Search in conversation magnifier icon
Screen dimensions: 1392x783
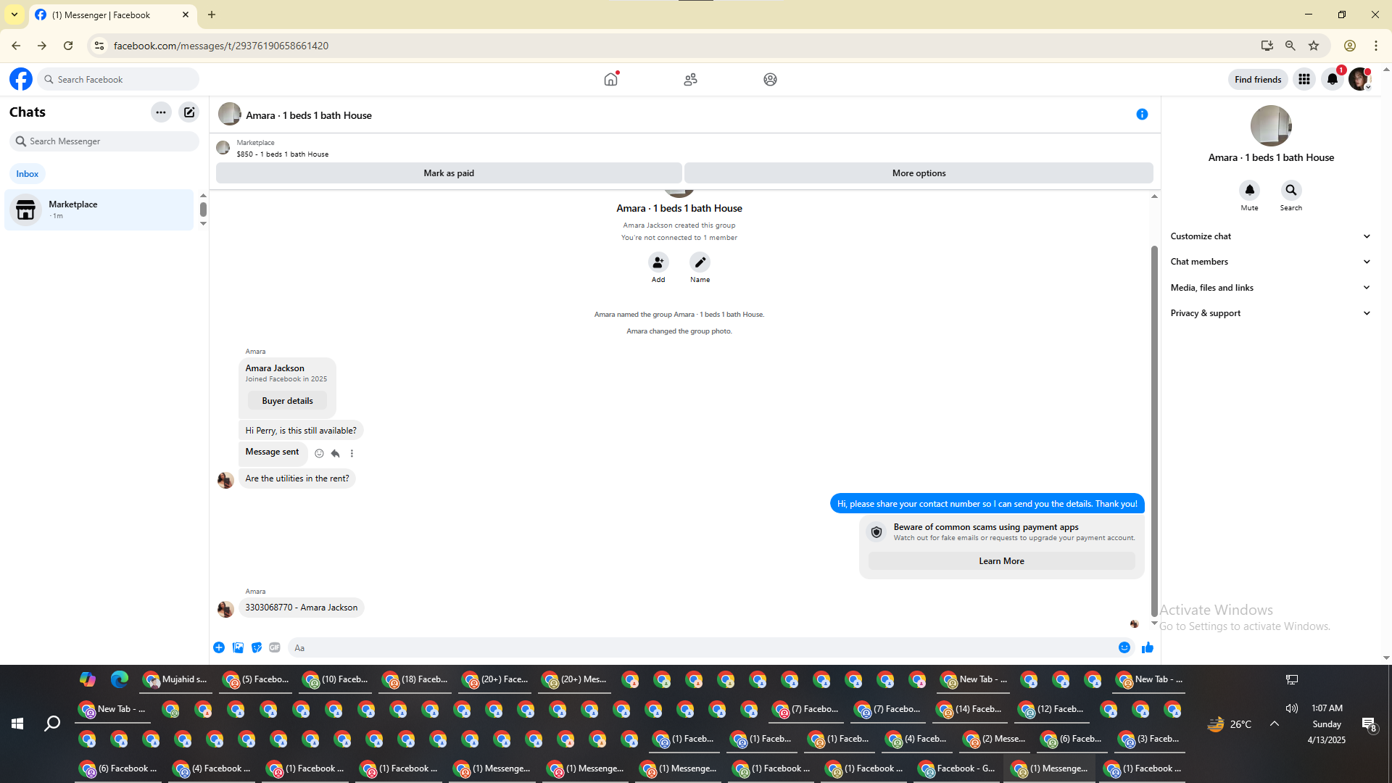tap(1290, 190)
